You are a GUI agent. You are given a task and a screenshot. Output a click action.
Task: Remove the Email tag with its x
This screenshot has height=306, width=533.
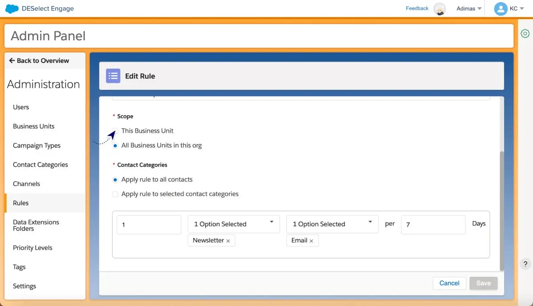[311, 240]
